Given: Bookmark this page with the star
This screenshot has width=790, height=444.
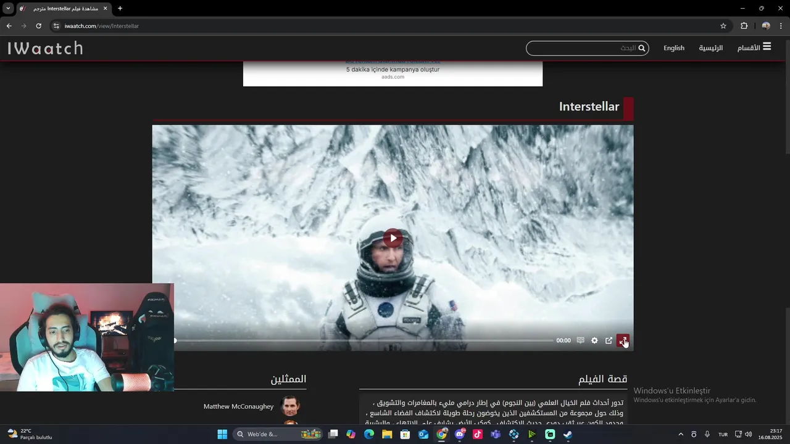Looking at the screenshot, I should point(723,26).
